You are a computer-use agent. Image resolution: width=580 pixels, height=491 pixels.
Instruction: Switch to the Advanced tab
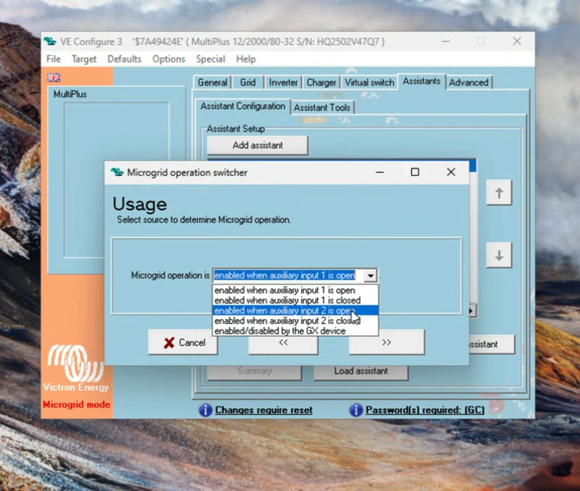[x=468, y=82]
